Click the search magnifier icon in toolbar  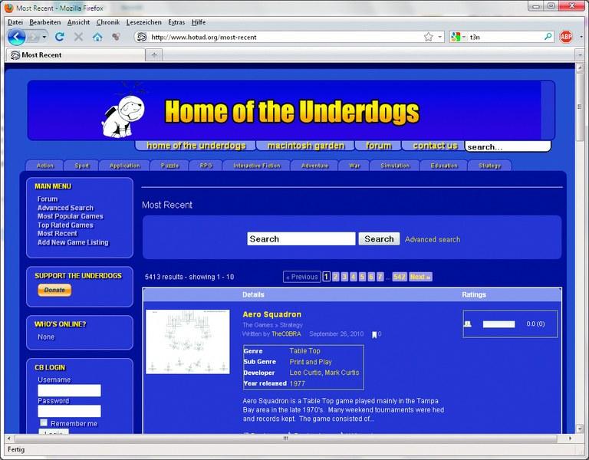coord(548,37)
